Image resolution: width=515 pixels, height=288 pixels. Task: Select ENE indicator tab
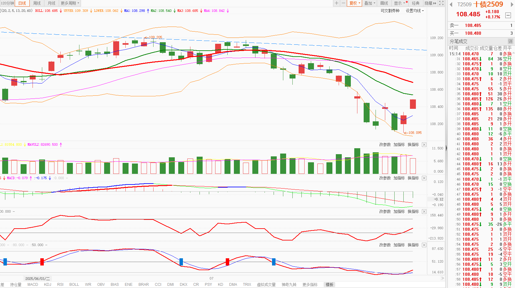[129, 285]
